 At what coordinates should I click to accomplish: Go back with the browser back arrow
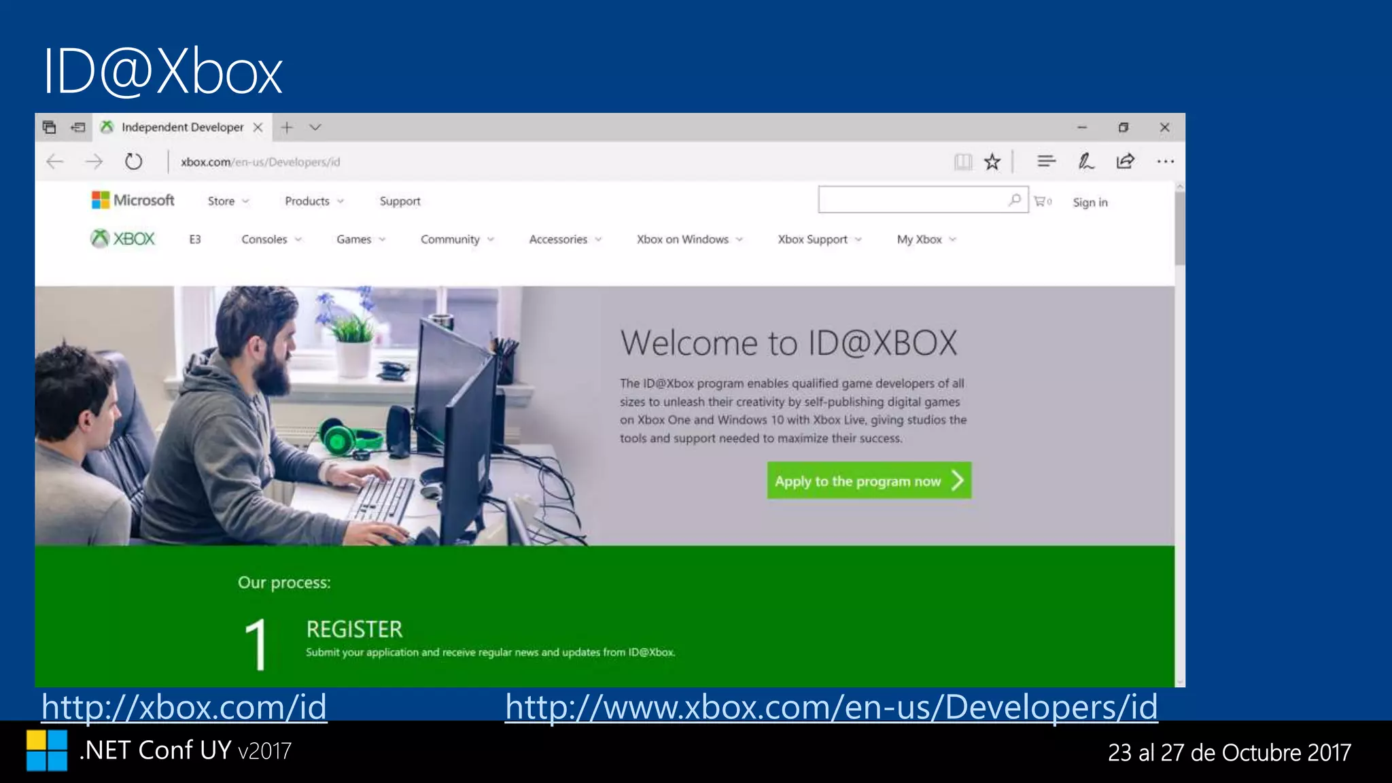[x=55, y=162]
